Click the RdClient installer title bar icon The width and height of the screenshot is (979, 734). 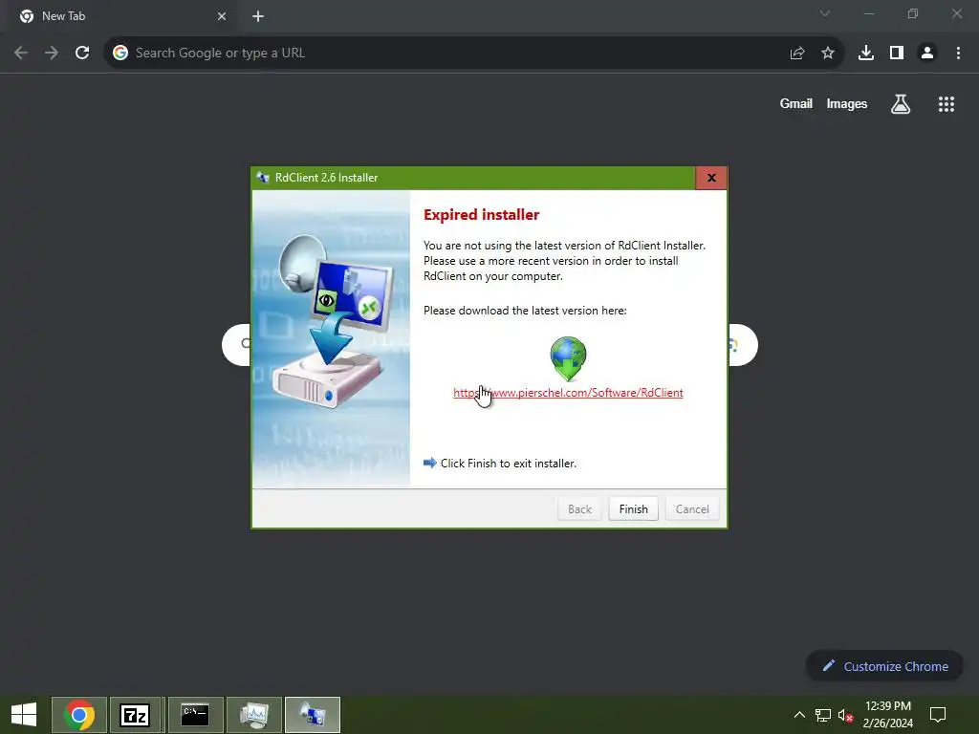pyautogui.click(x=263, y=178)
